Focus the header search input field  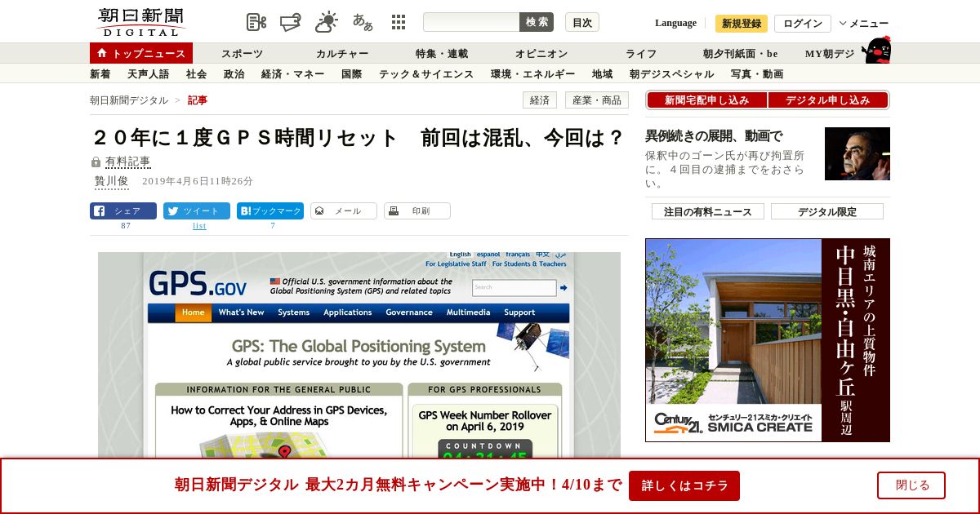[471, 22]
